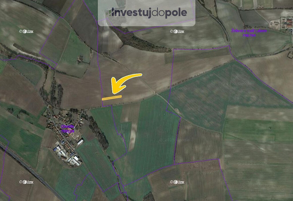Click the dirt road junction east of arrow
This screenshot has height=201, width=293.
(155, 93)
